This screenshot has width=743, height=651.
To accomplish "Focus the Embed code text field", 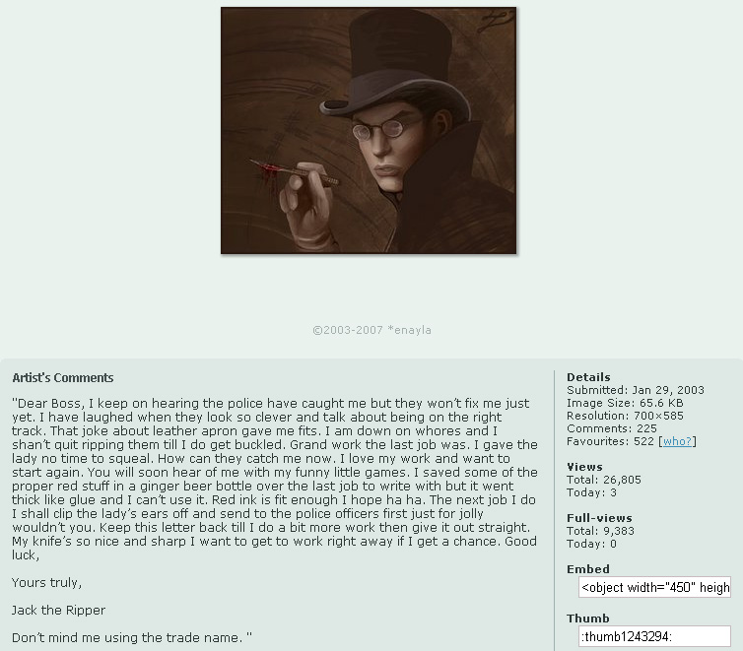I will [x=654, y=587].
